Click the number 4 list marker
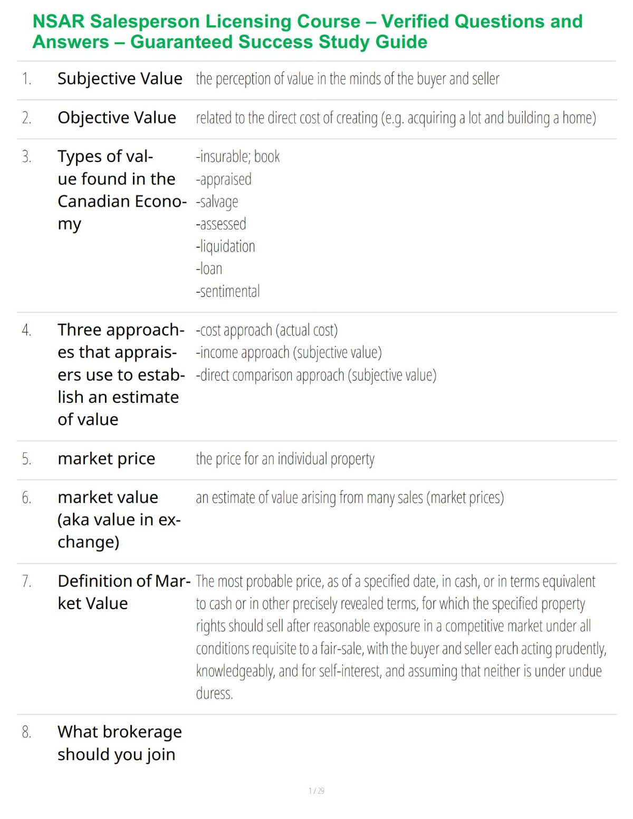Screen dimensions: 633x819 [26, 331]
